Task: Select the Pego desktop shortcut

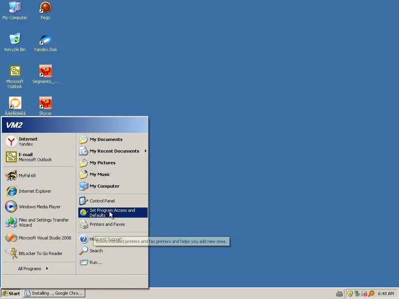Action: [45, 11]
